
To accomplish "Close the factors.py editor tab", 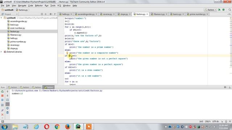I will (147, 14).
